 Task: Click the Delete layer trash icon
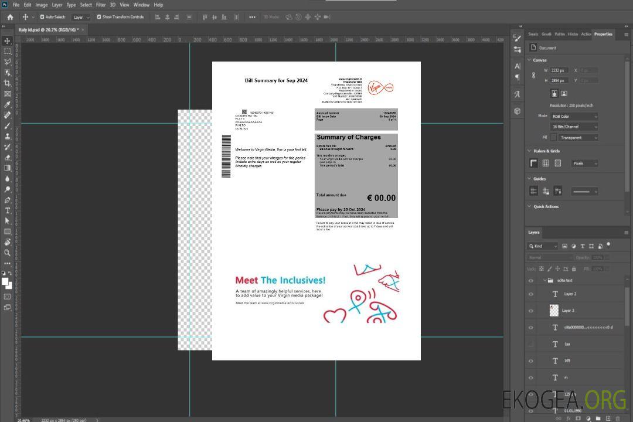pyautogui.click(x=618, y=418)
